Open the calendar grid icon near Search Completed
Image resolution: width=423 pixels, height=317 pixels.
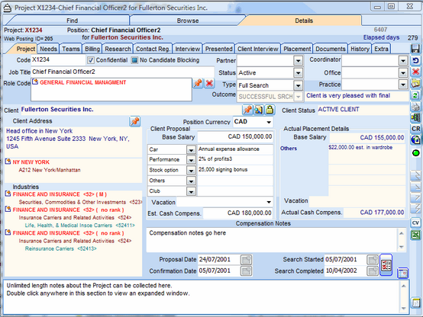[402, 273]
